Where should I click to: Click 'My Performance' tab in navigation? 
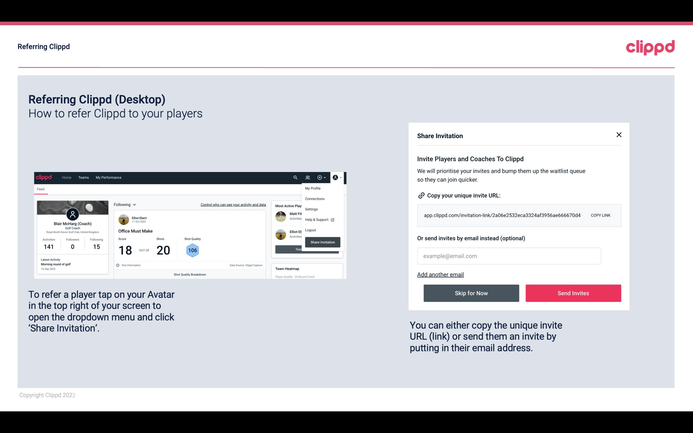click(108, 177)
